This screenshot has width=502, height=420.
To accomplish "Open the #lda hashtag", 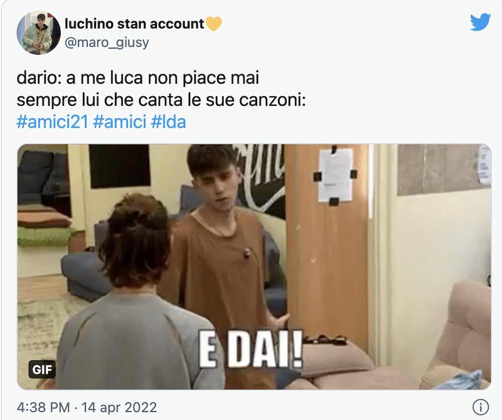I will [x=168, y=122].
